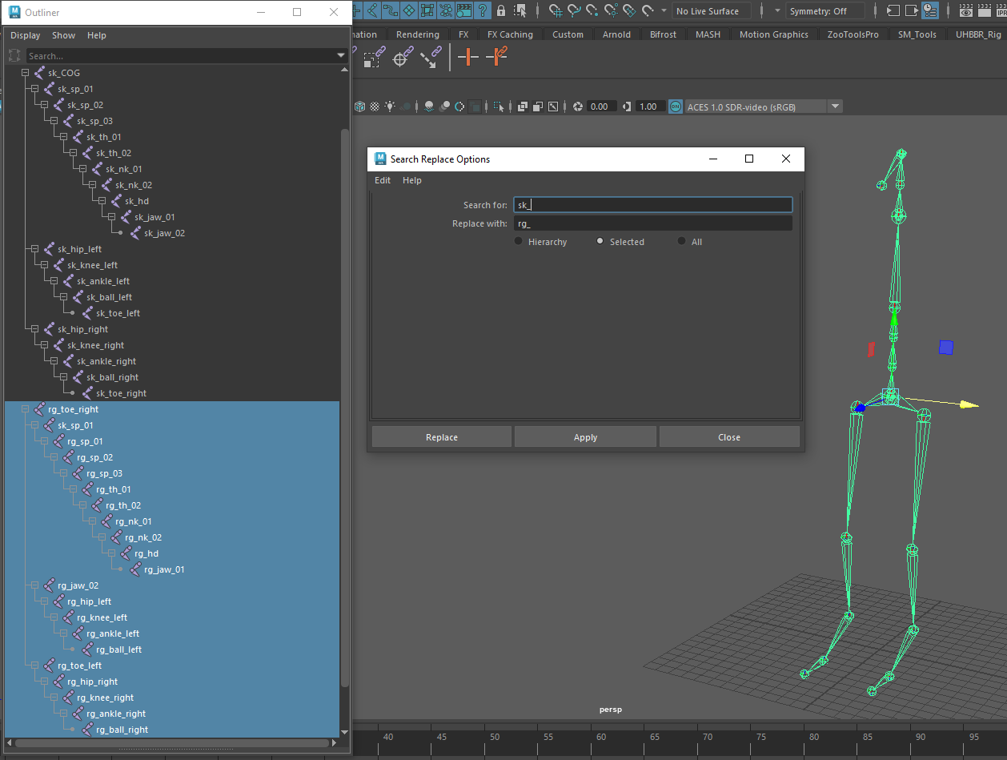
Task: Toggle X-ray joints viewport icon
Action: tap(552, 107)
